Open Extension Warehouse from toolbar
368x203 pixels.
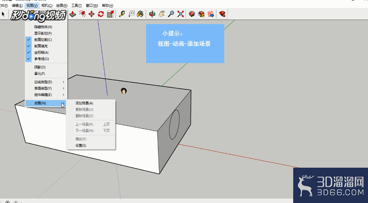click(x=201, y=14)
